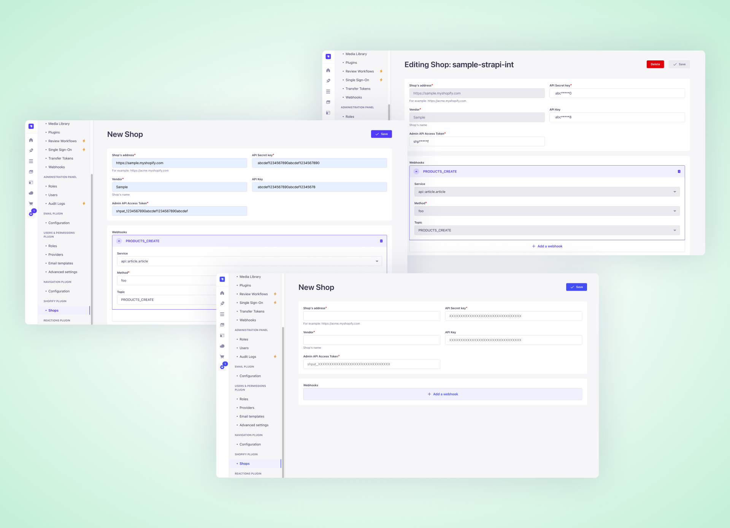The height and width of the screenshot is (528, 730).
Task: Open Method dropdown showing foo in Editing Shop
Action: click(x=547, y=211)
